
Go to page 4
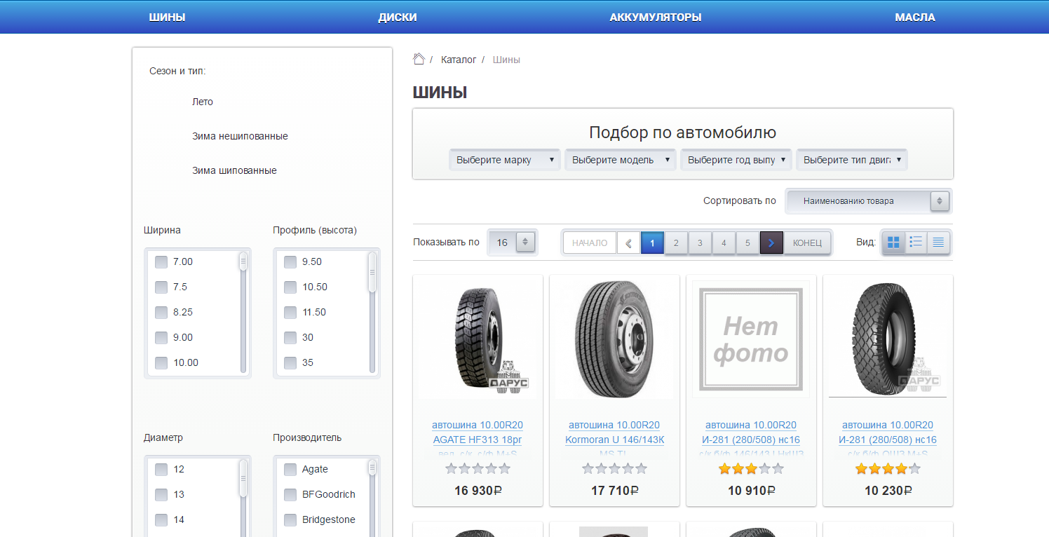point(724,243)
